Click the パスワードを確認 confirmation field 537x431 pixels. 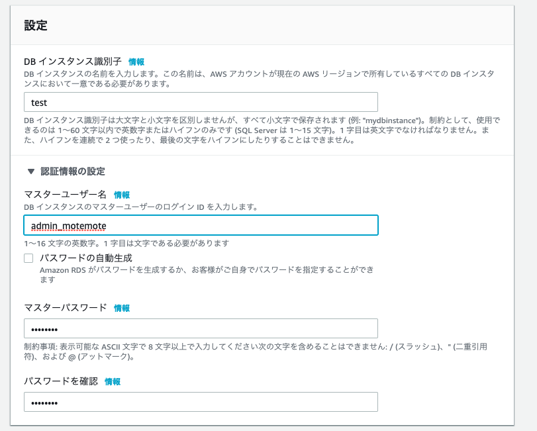[199, 402]
